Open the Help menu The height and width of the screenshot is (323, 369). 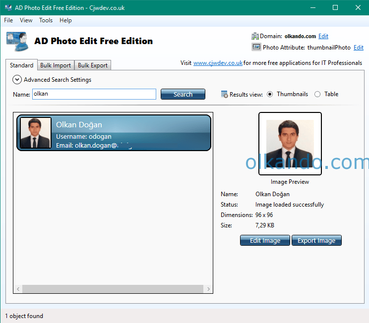click(x=65, y=20)
